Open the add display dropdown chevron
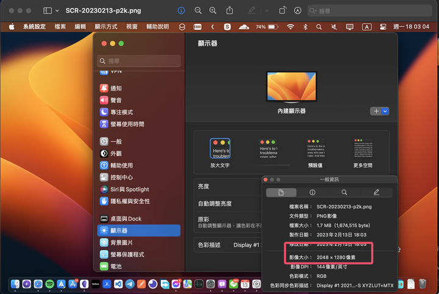Image resolution: width=439 pixels, height=294 pixels. click(x=385, y=111)
